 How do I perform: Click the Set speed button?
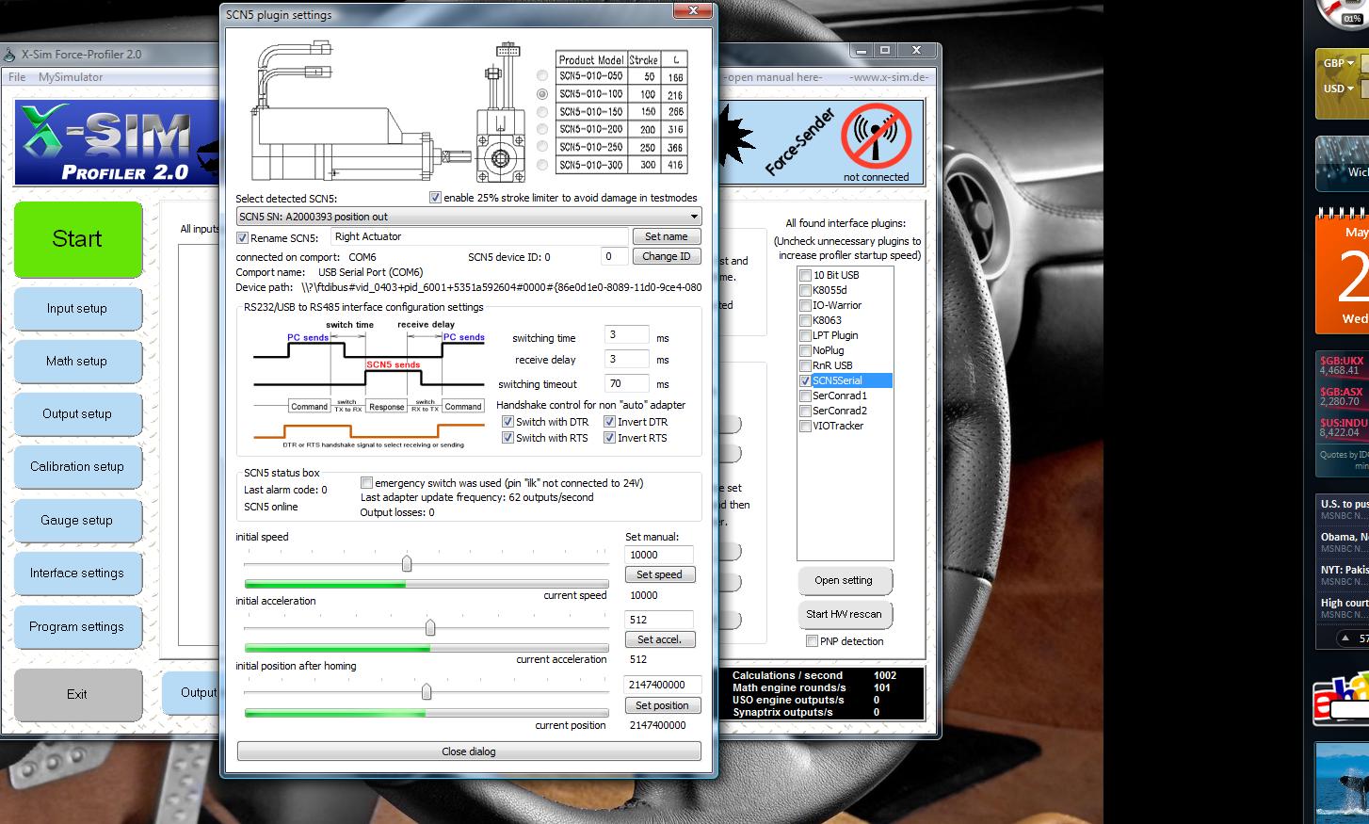659,574
